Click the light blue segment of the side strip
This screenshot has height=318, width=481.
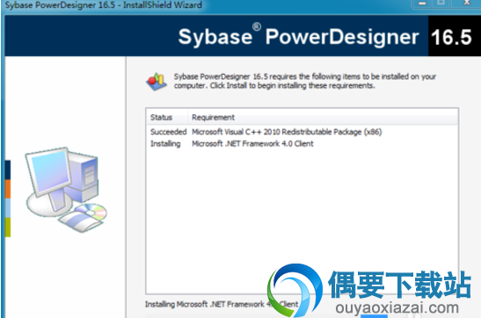click(x=8, y=208)
